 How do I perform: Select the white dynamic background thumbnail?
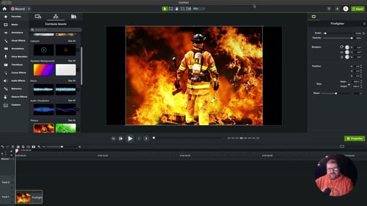click(x=66, y=70)
